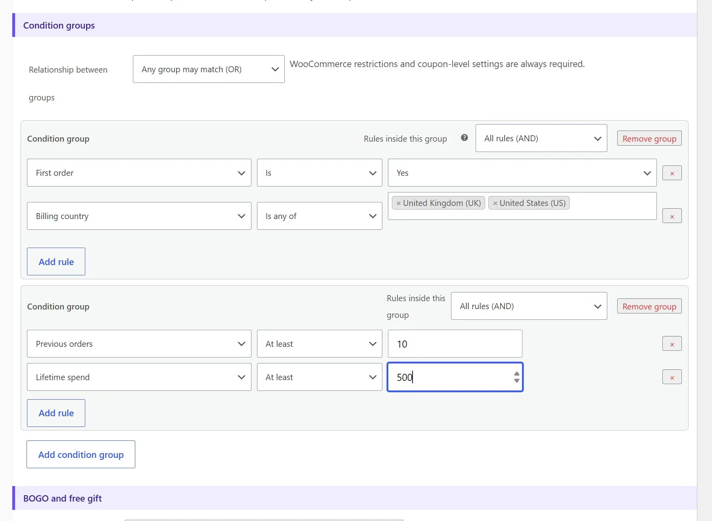Click the help icon beside Rules inside this group
The image size is (712, 521).
point(464,138)
